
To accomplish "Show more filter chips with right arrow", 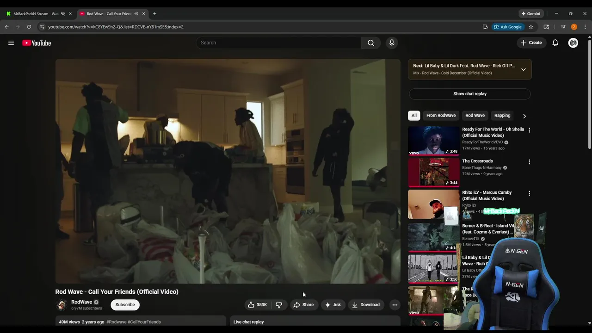I will [524, 116].
